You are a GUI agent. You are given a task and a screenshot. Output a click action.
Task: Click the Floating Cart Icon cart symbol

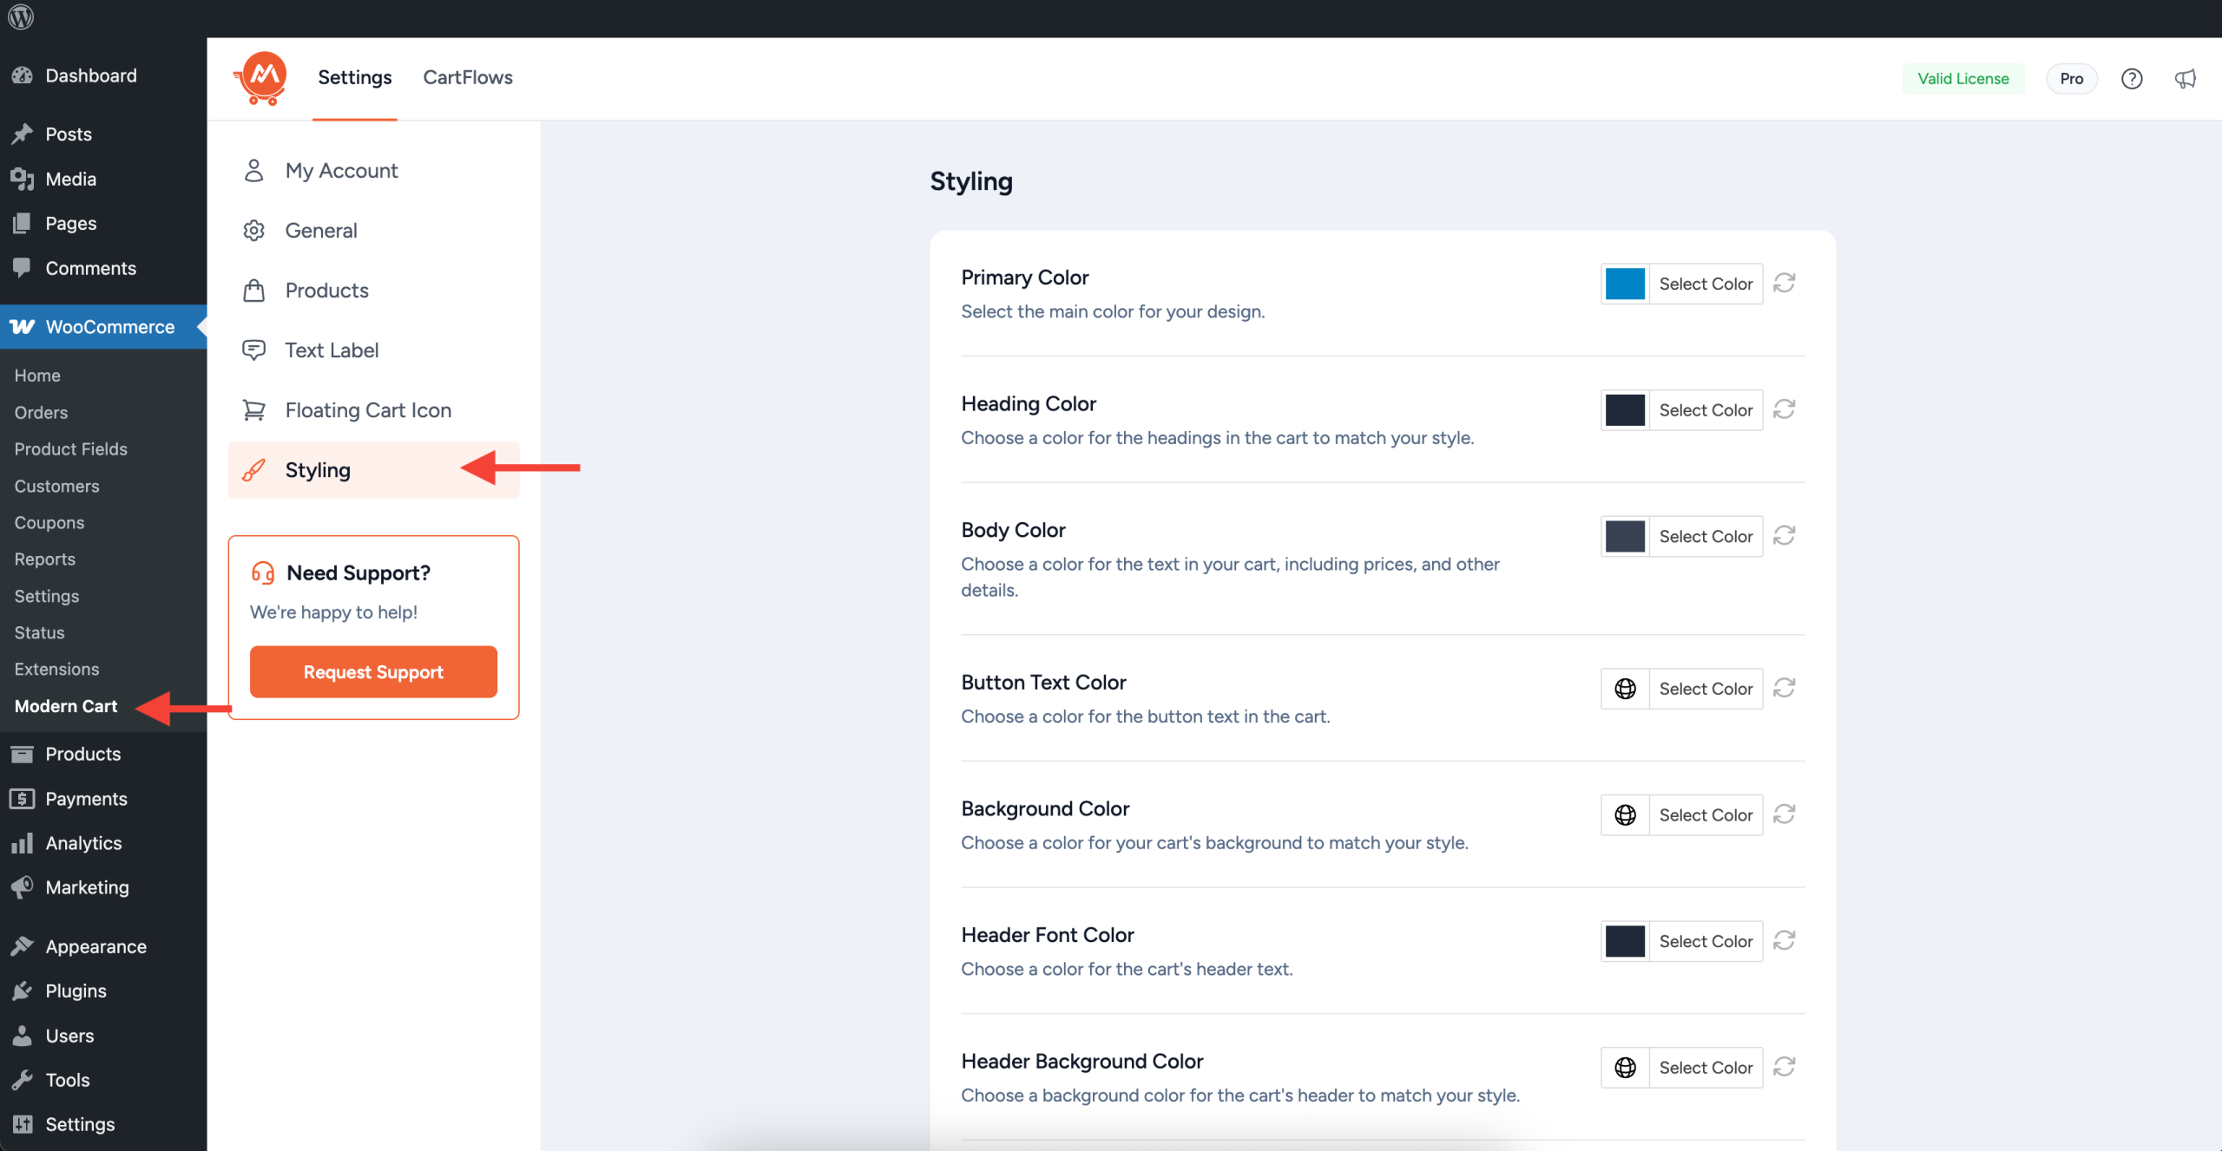click(253, 409)
